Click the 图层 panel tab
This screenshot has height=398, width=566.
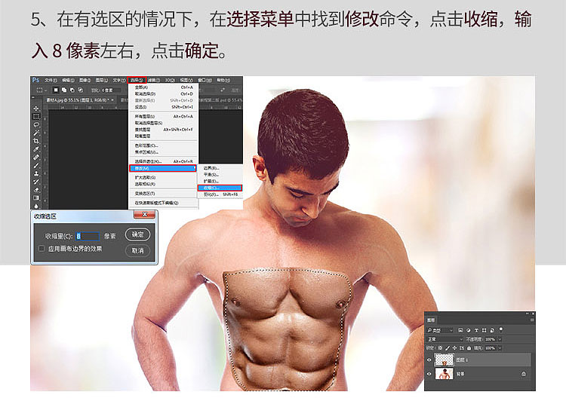(x=431, y=320)
